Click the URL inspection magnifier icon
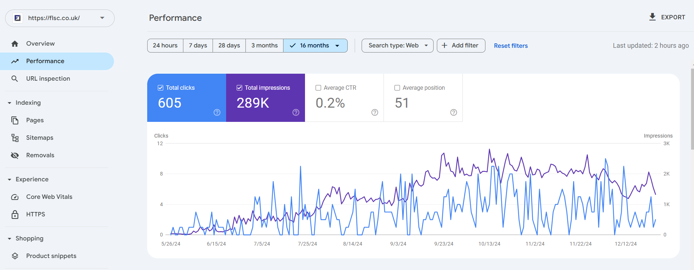The height and width of the screenshot is (270, 694). [15, 79]
